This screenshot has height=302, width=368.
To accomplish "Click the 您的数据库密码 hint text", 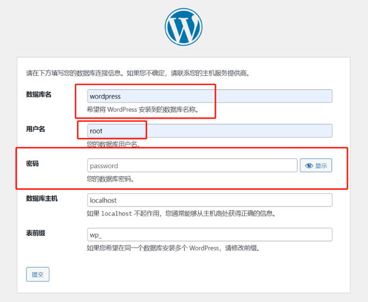I will [x=110, y=179].
